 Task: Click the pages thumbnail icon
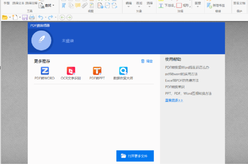(71, 5)
